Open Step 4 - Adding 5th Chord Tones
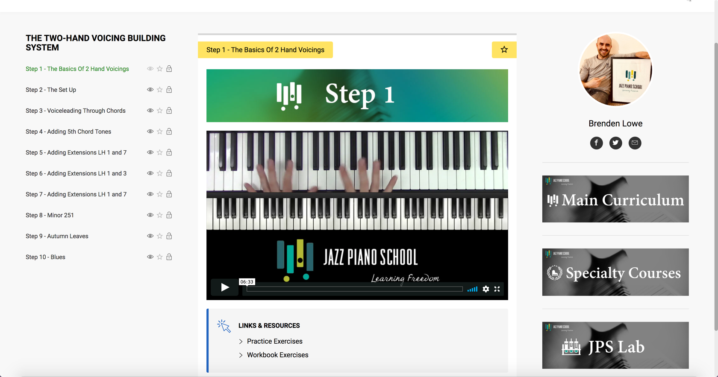718x377 pixels. (68, 132)
